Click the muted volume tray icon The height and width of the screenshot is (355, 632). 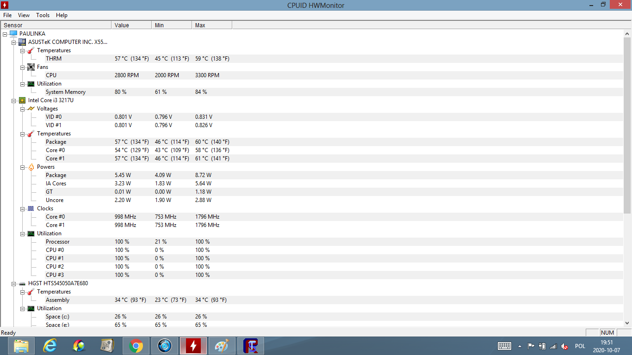click(x=564, y=346)
